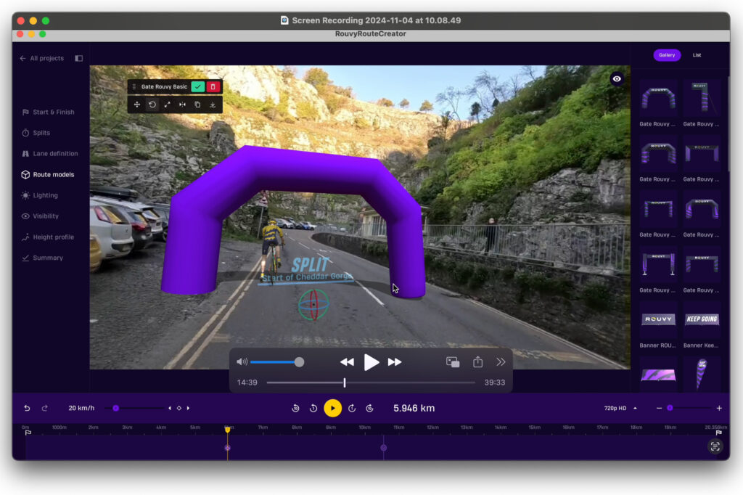Select the Route models section
This screenshot has width=743, height=495.
48,174
